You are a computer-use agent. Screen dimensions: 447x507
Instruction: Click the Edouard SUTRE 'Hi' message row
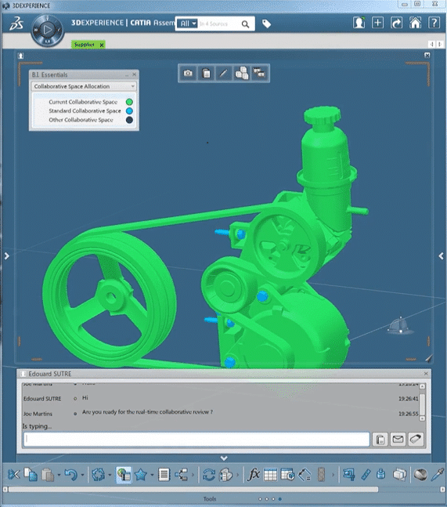click(x=221, y=398)
